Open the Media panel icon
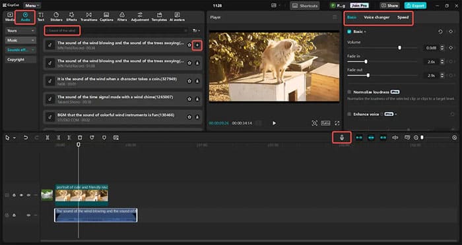This screenshot has height=245, width=462. tap(10, 16)
